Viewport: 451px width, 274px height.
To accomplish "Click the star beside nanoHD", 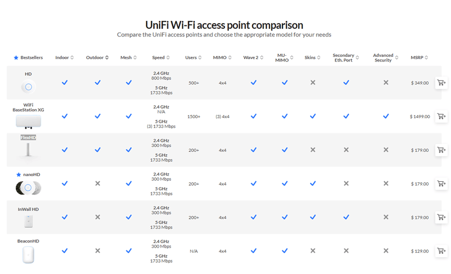I will click(x=19, y=174).
